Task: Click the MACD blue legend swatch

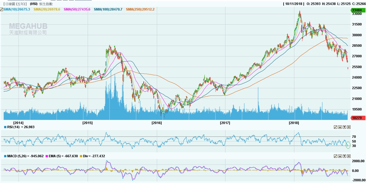Action: [x=5, y=156]
